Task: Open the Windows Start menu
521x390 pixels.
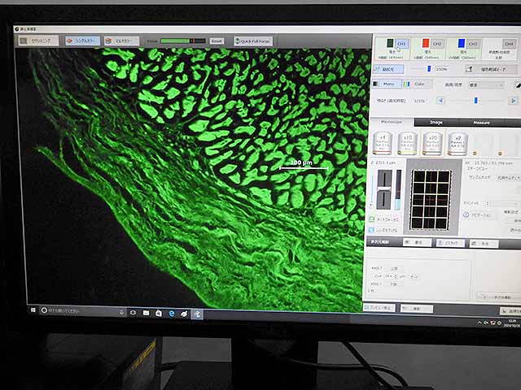Action: (x=33, y=310)
